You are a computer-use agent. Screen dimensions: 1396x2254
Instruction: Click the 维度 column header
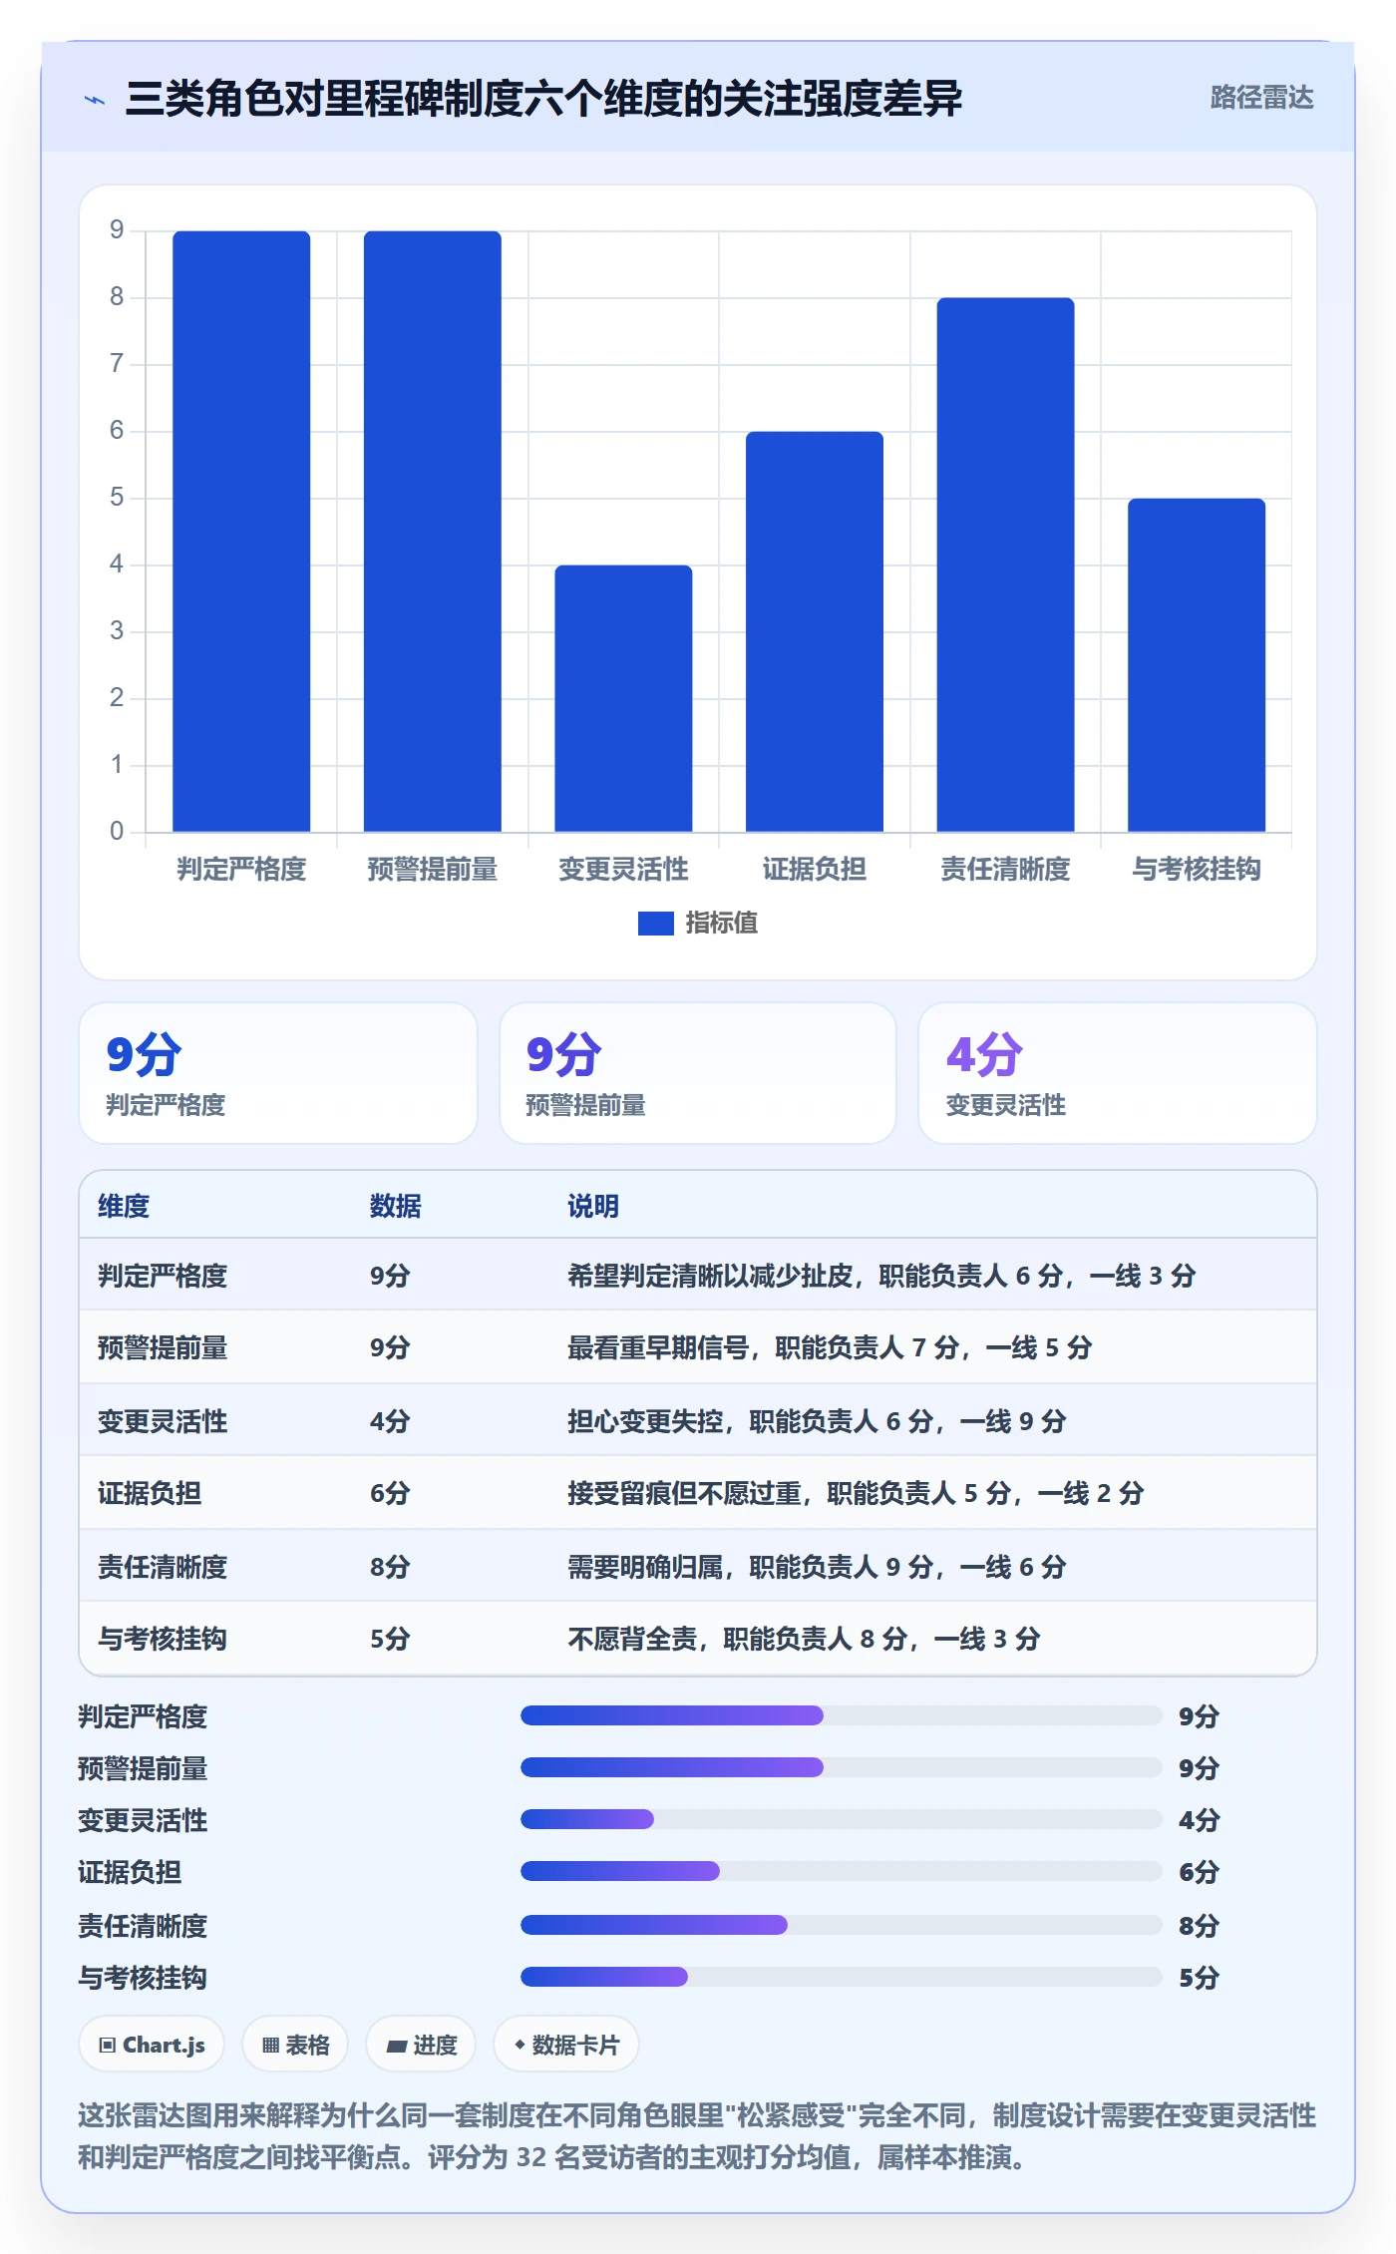124,1207
